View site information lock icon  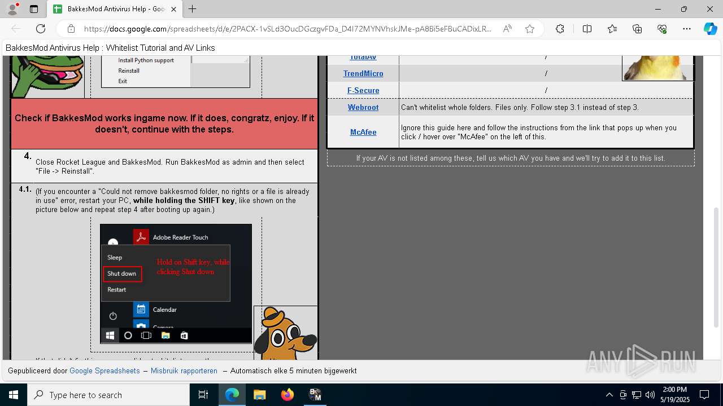pos(71,29)
